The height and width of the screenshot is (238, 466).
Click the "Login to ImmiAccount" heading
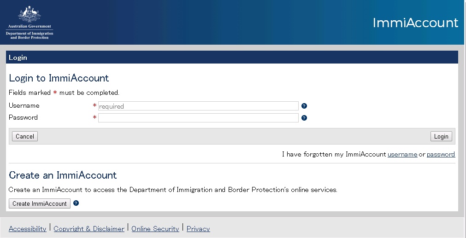[59, 78]
